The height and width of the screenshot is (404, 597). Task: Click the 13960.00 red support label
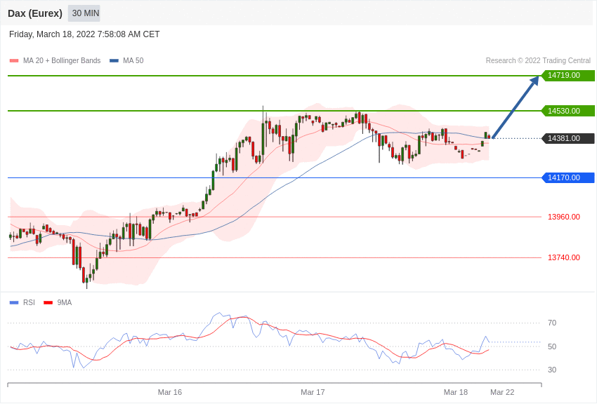(x=564, y=217)
